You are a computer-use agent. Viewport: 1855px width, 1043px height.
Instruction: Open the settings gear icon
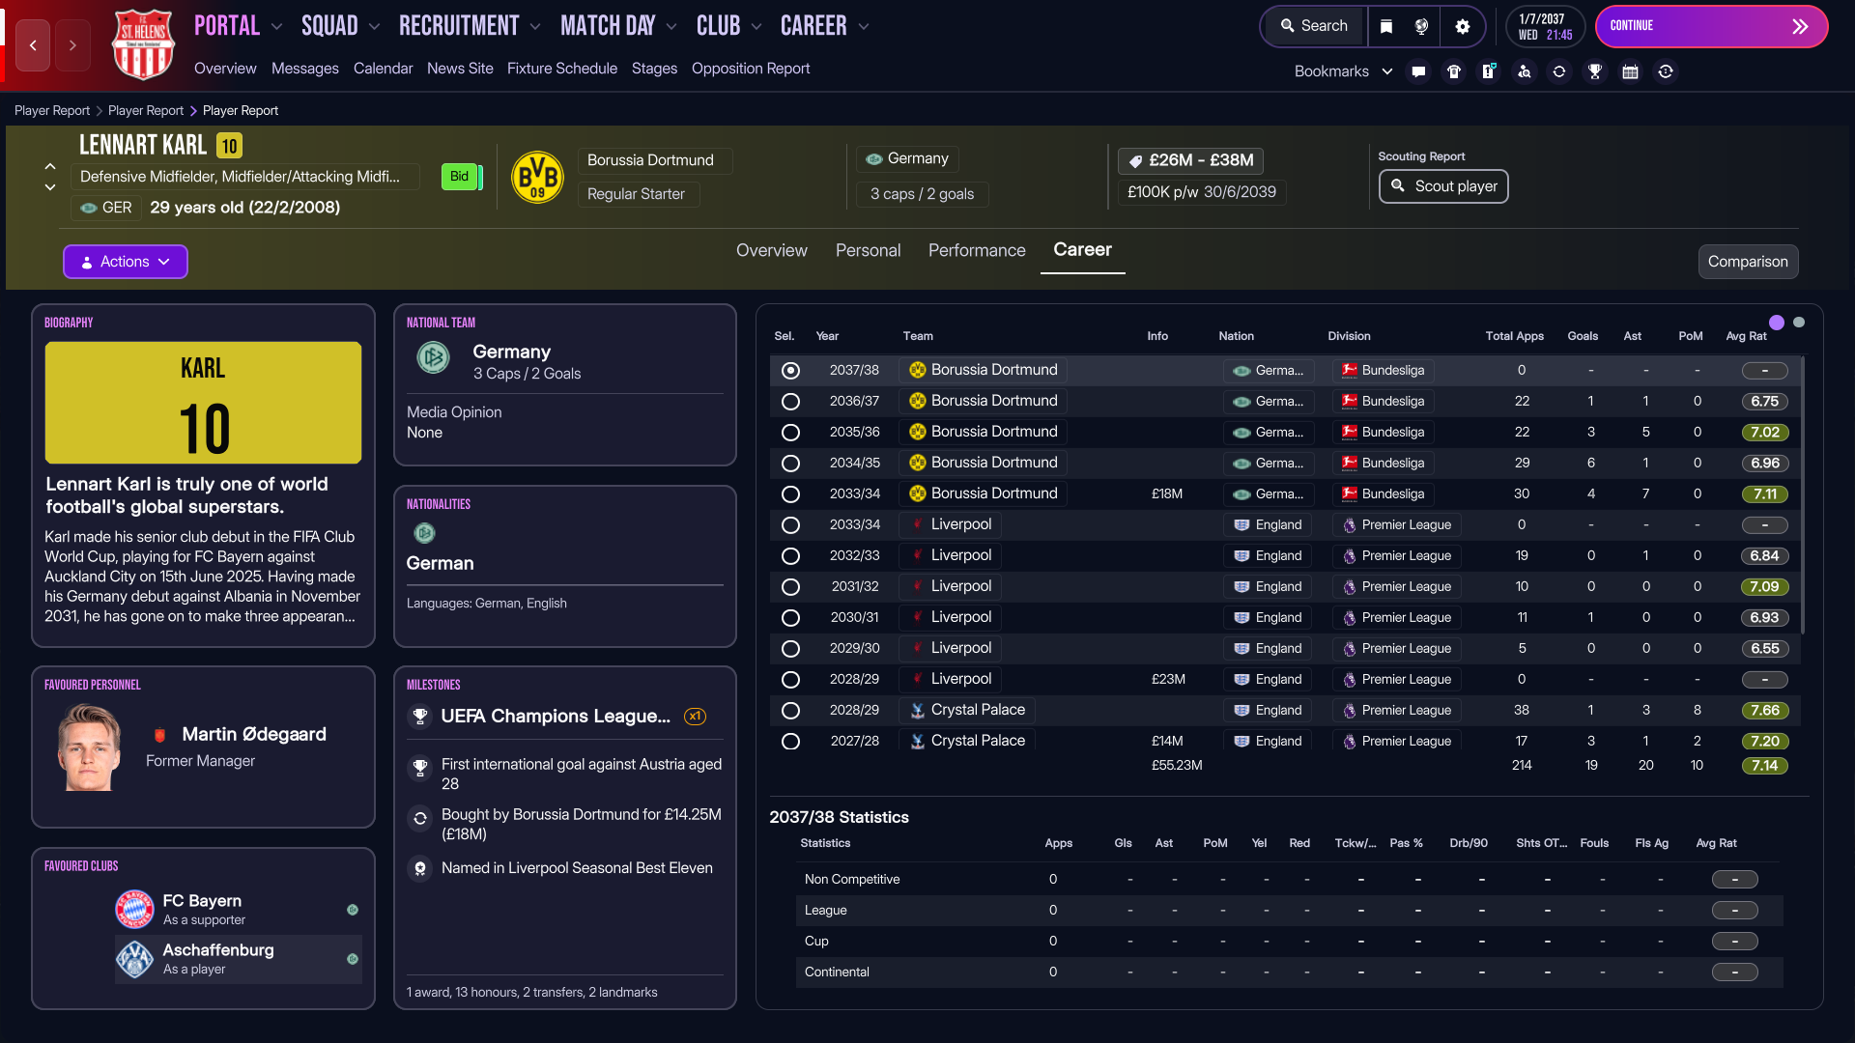[1462, 26]
